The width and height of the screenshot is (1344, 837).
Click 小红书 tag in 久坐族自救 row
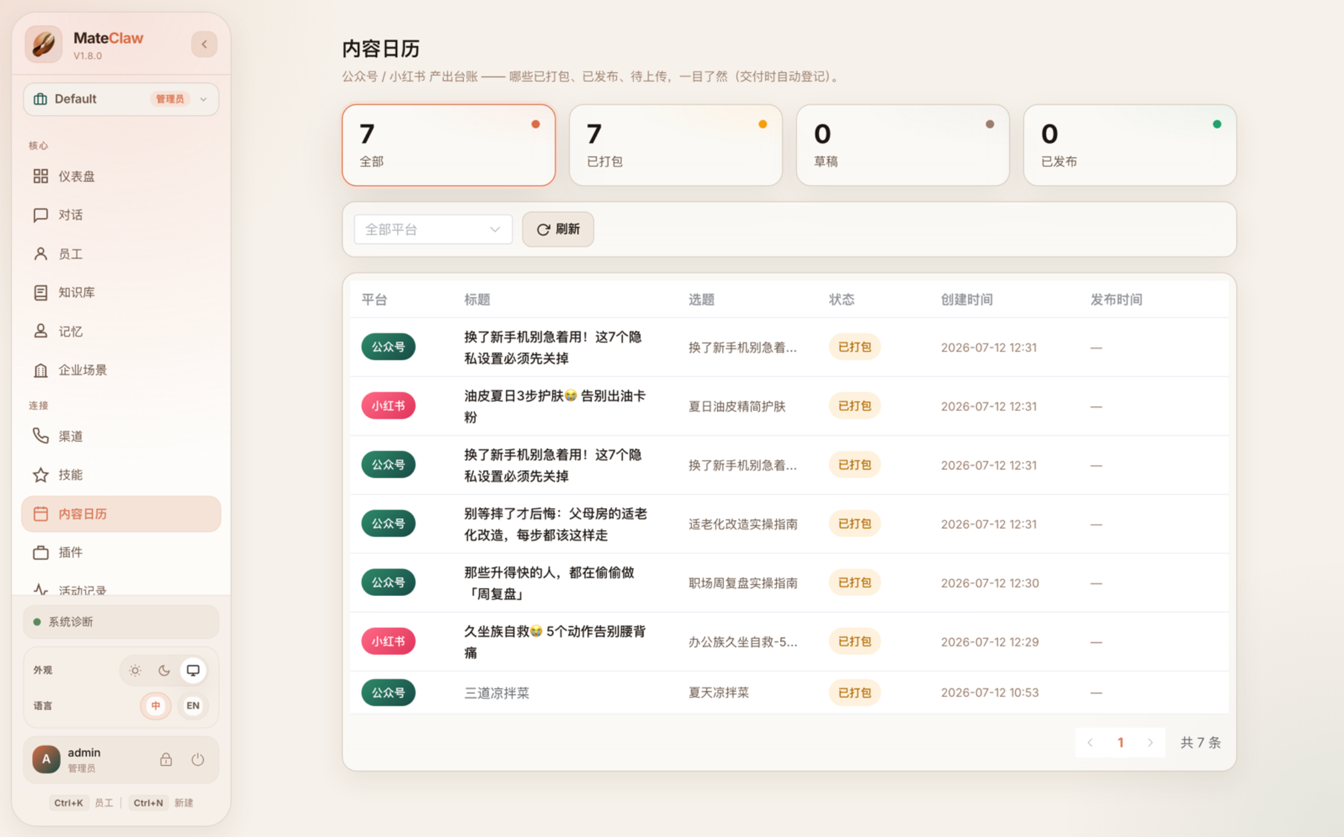[388, 642]
